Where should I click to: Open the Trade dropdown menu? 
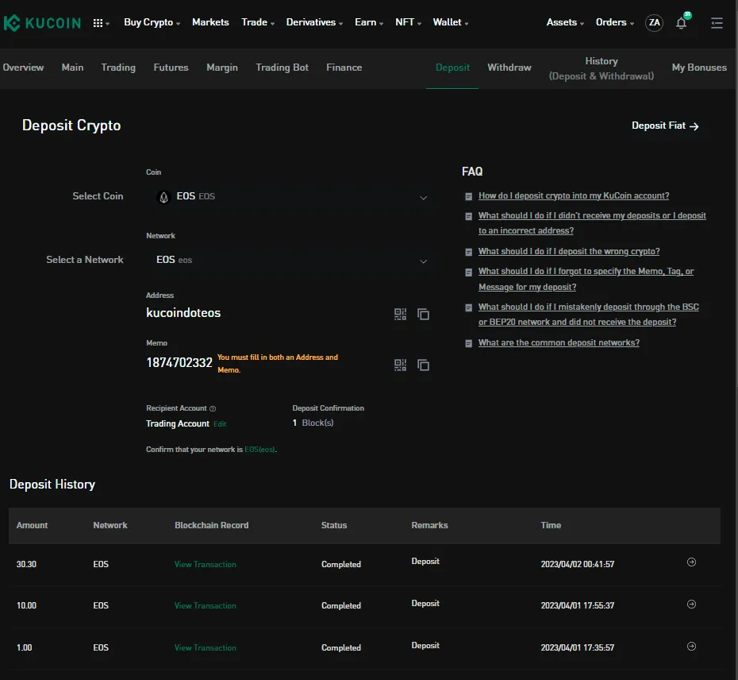tap(257, 22)
